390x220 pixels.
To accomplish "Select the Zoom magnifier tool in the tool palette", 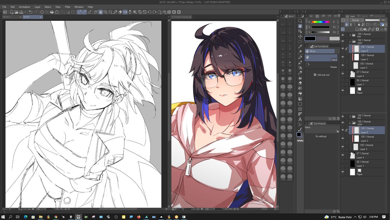I will click(300, 21).
